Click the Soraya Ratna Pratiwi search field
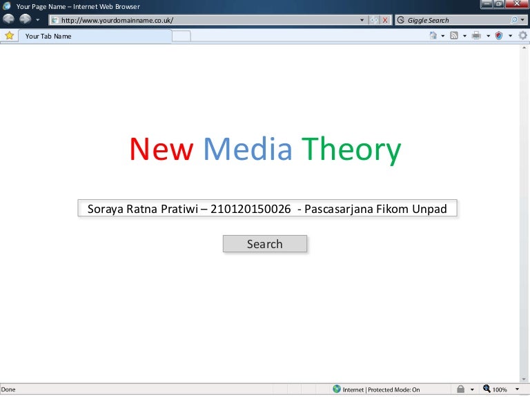The height and width of the screenshot is (397, 530). [x=267, y=209]
